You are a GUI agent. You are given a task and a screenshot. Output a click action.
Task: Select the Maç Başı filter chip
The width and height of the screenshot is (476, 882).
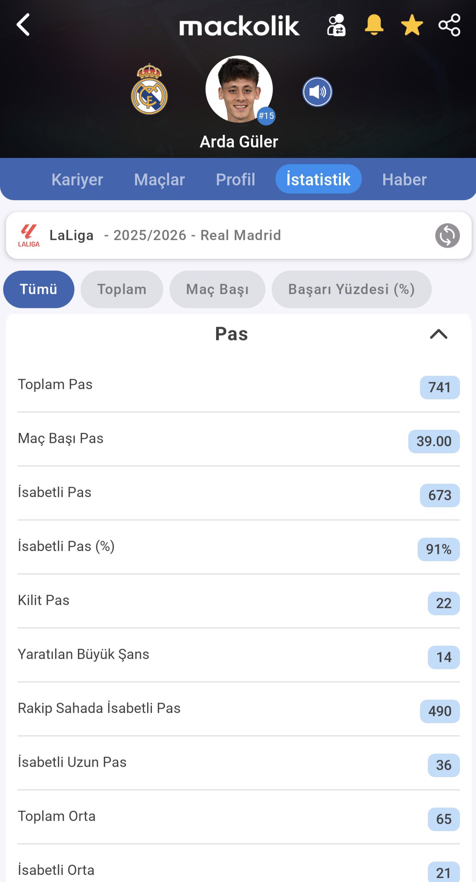(x=217, y=289)
